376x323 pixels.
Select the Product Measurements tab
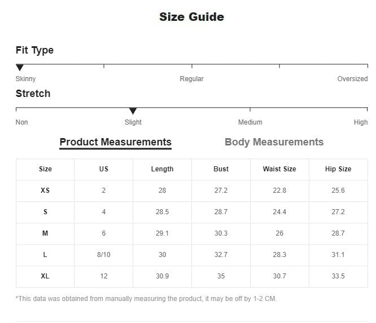click(x=115, y=142)
